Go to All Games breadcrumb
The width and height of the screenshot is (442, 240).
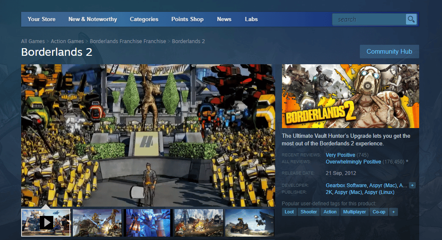[x=33, y=41]
